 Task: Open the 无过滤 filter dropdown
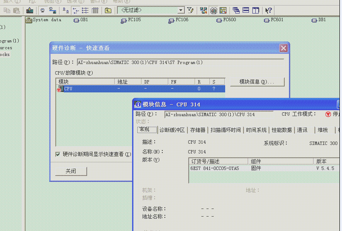click(181, 10)
